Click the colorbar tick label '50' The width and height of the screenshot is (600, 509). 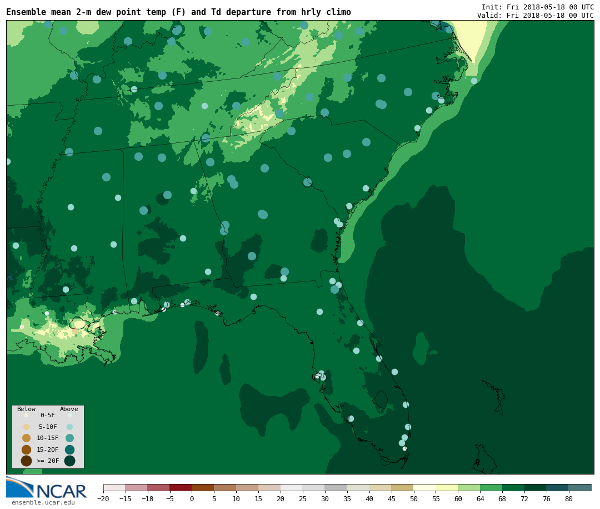(x=414, y=499)
